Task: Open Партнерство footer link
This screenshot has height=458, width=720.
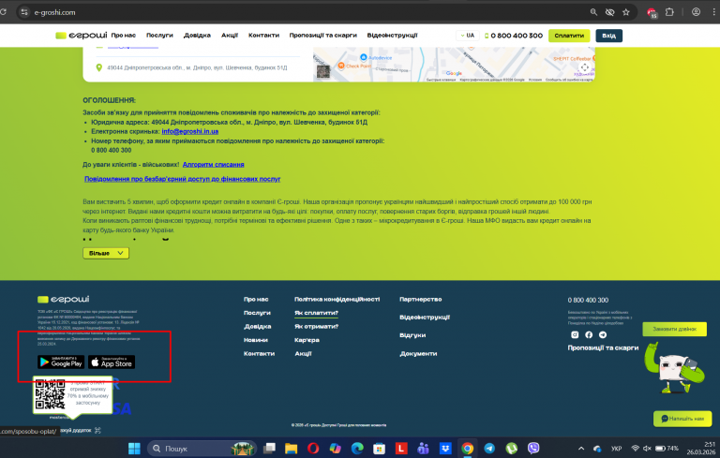Action: click(421, 299)
